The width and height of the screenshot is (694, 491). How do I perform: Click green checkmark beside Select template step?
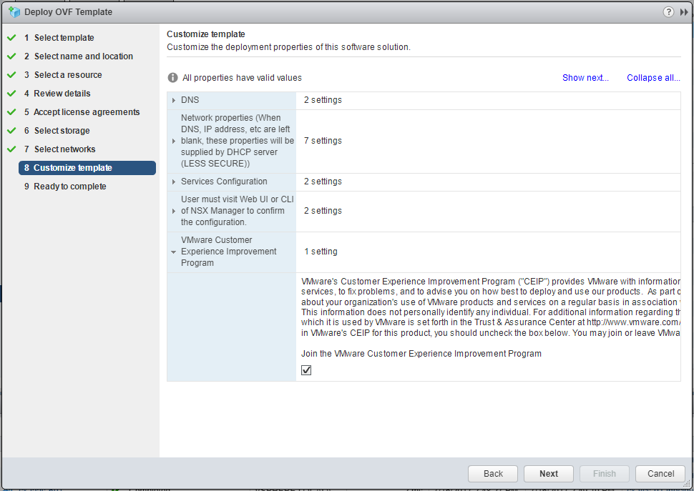tap(11, 38)
